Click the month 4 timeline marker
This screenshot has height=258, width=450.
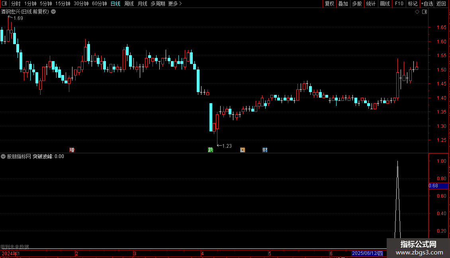click(202, 253)
